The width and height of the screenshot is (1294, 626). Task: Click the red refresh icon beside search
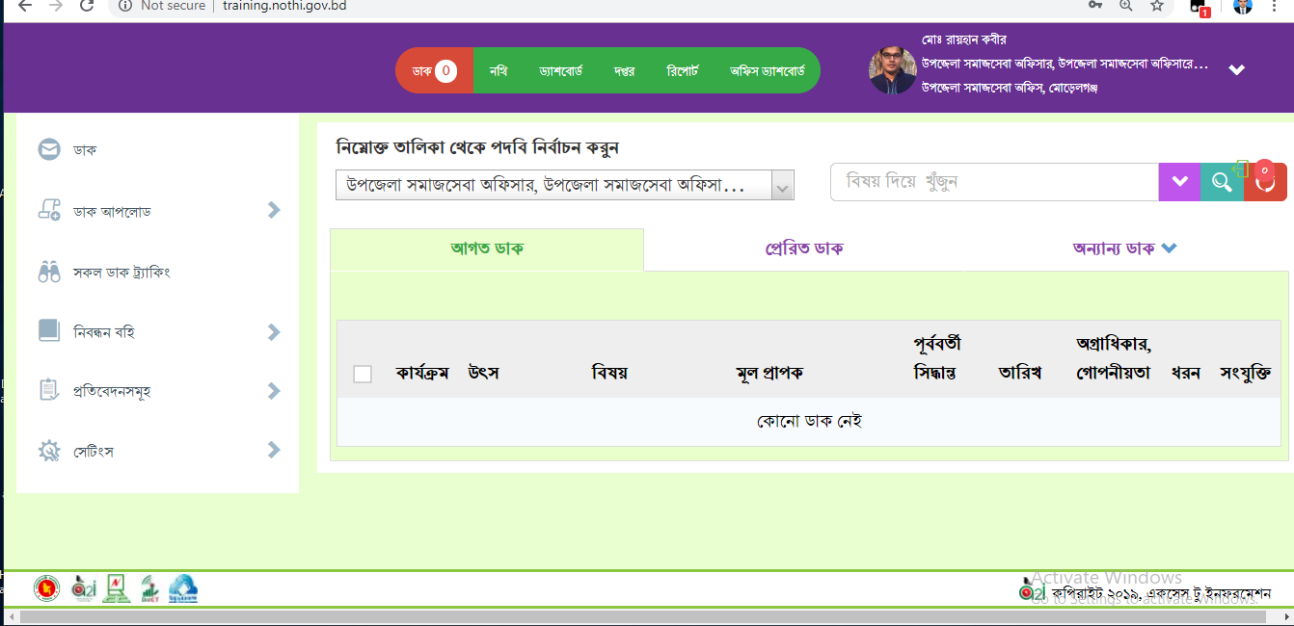click(1265, 182)
